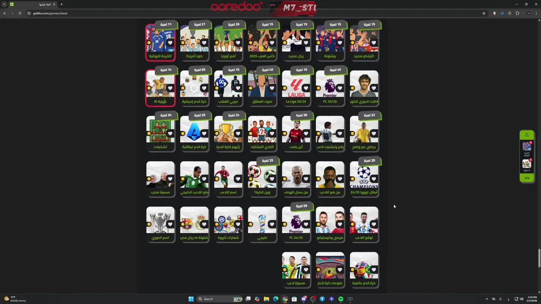Toggle the heart on كوبا أمريكا card
The height and width of the screenshot is (304, 541).
click(x=204, y=43)
